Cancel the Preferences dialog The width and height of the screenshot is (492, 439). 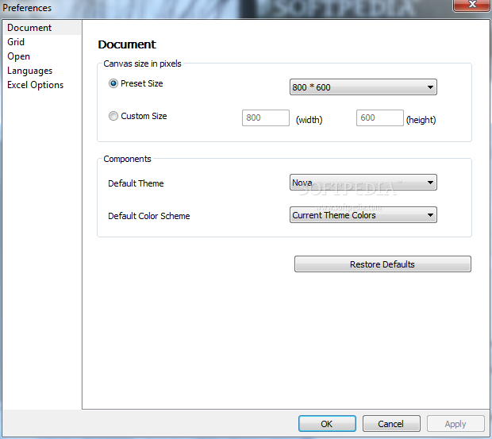tap(391, 424)
